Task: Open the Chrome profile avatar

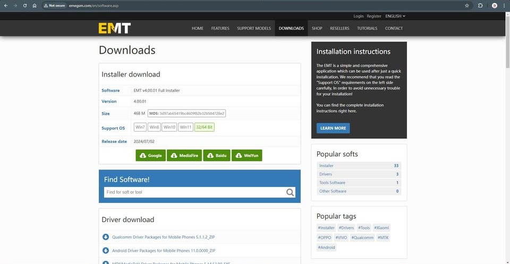Action: point(495,5)
